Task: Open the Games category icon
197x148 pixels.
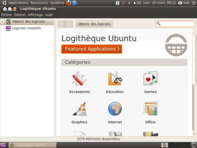Action: click(150, 78)
